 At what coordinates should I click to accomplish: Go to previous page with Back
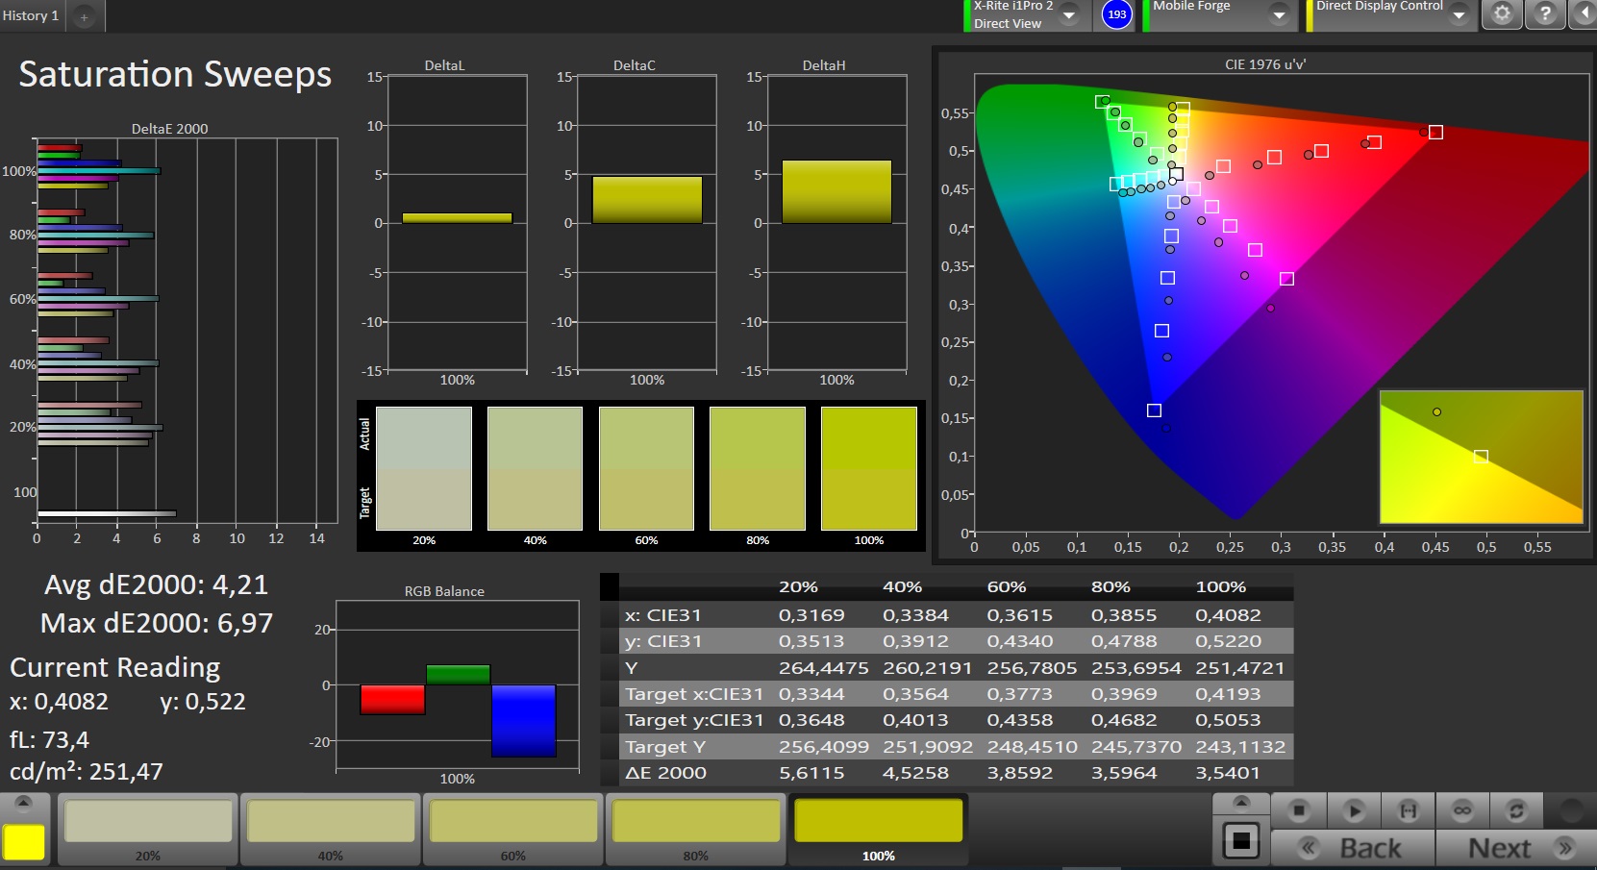pos(1353,848)
